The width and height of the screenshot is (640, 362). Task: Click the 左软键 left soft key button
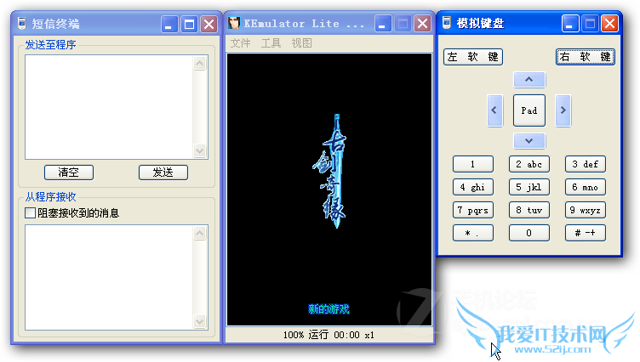(x=473, y=57)
